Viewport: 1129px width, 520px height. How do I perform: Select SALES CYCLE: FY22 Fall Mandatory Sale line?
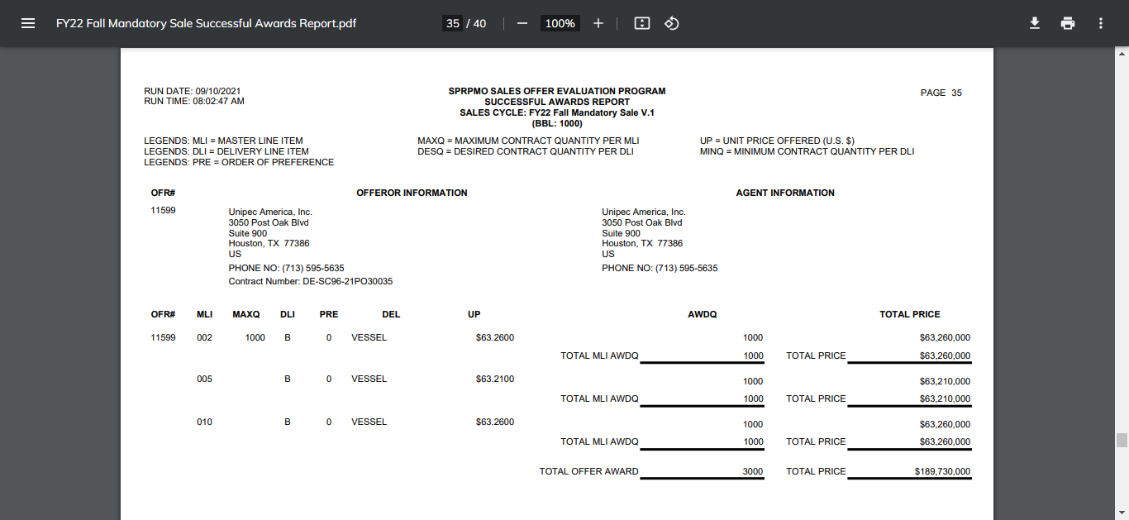[557, 112]
